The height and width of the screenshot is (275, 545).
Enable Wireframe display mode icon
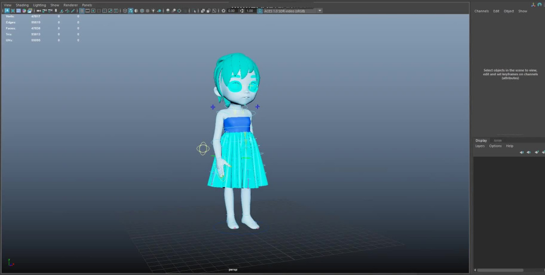point(125,11)
